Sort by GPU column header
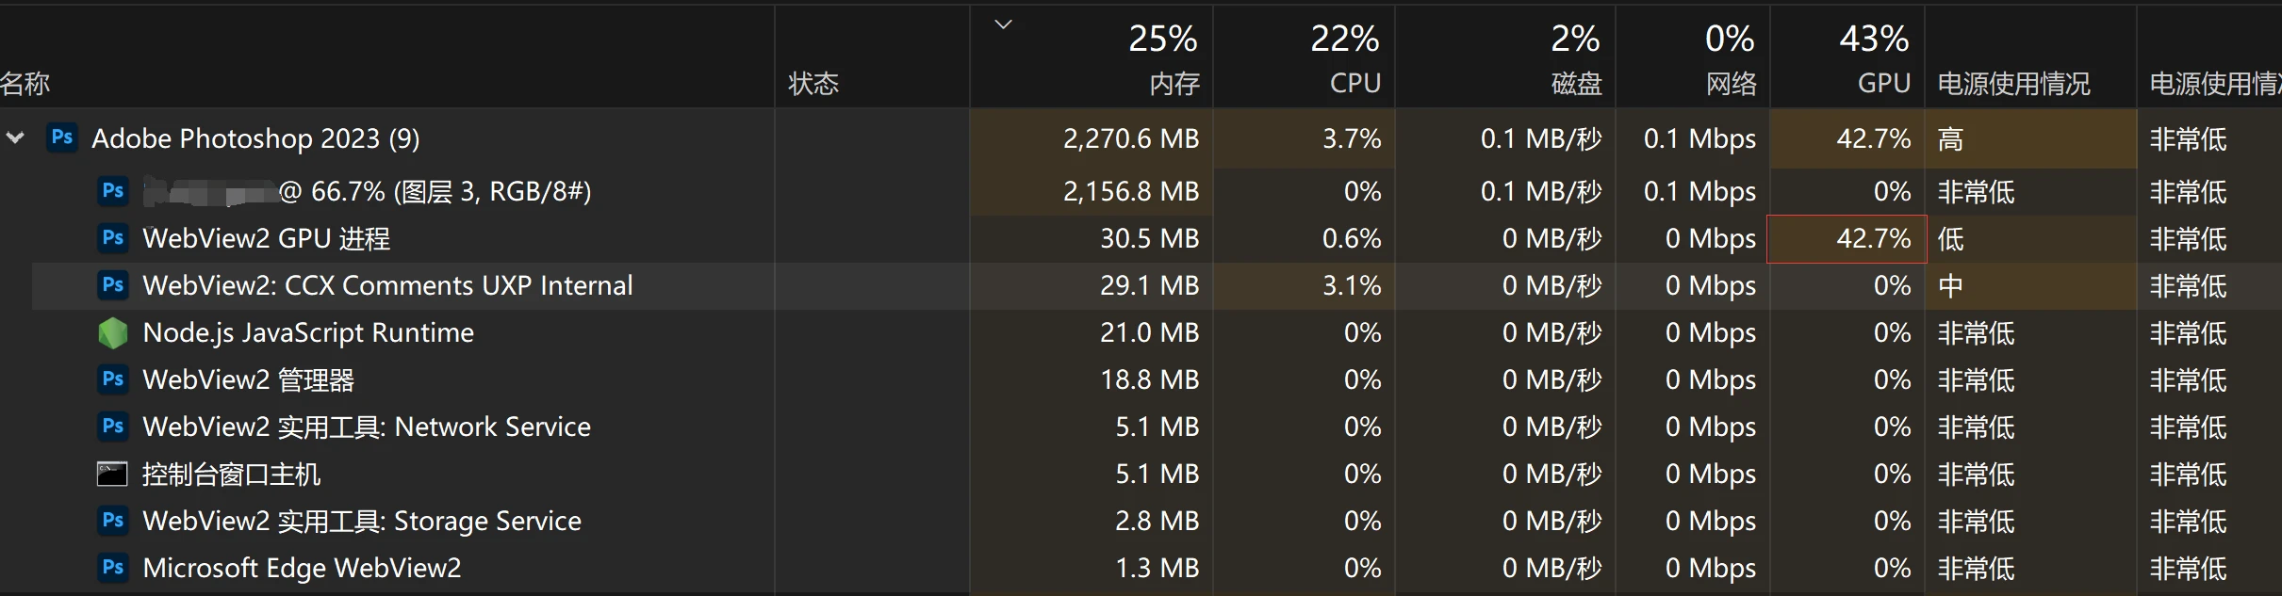Viewport: 2282px width, 596px height. (1882, 84)
